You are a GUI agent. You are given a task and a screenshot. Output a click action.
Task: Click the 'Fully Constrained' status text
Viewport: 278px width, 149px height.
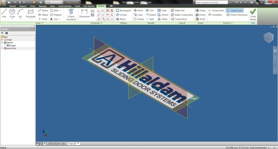tap(258, 148)
